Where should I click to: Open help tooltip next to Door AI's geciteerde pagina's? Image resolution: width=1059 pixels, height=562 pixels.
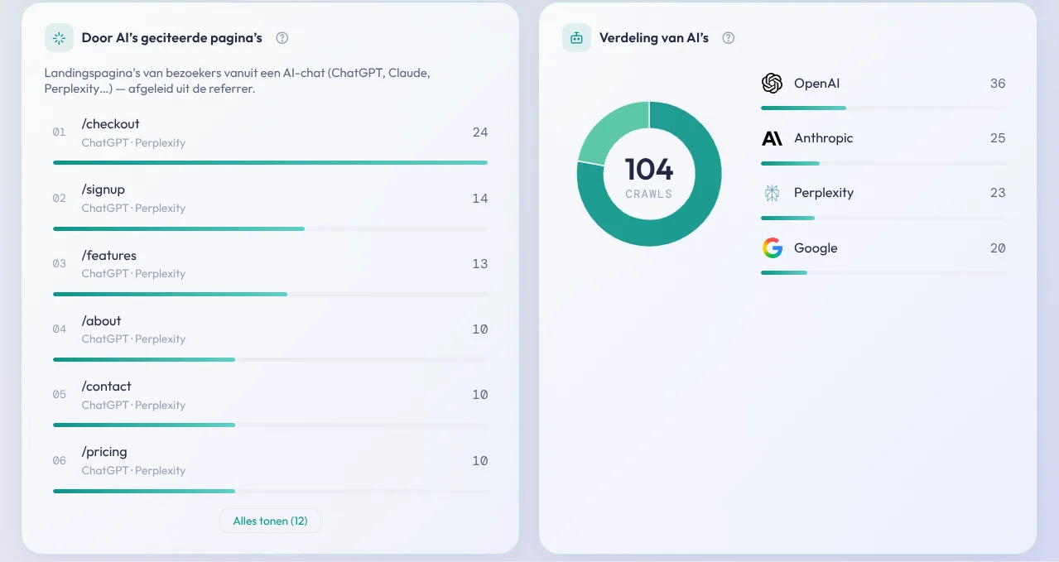[x=282, y=38]
